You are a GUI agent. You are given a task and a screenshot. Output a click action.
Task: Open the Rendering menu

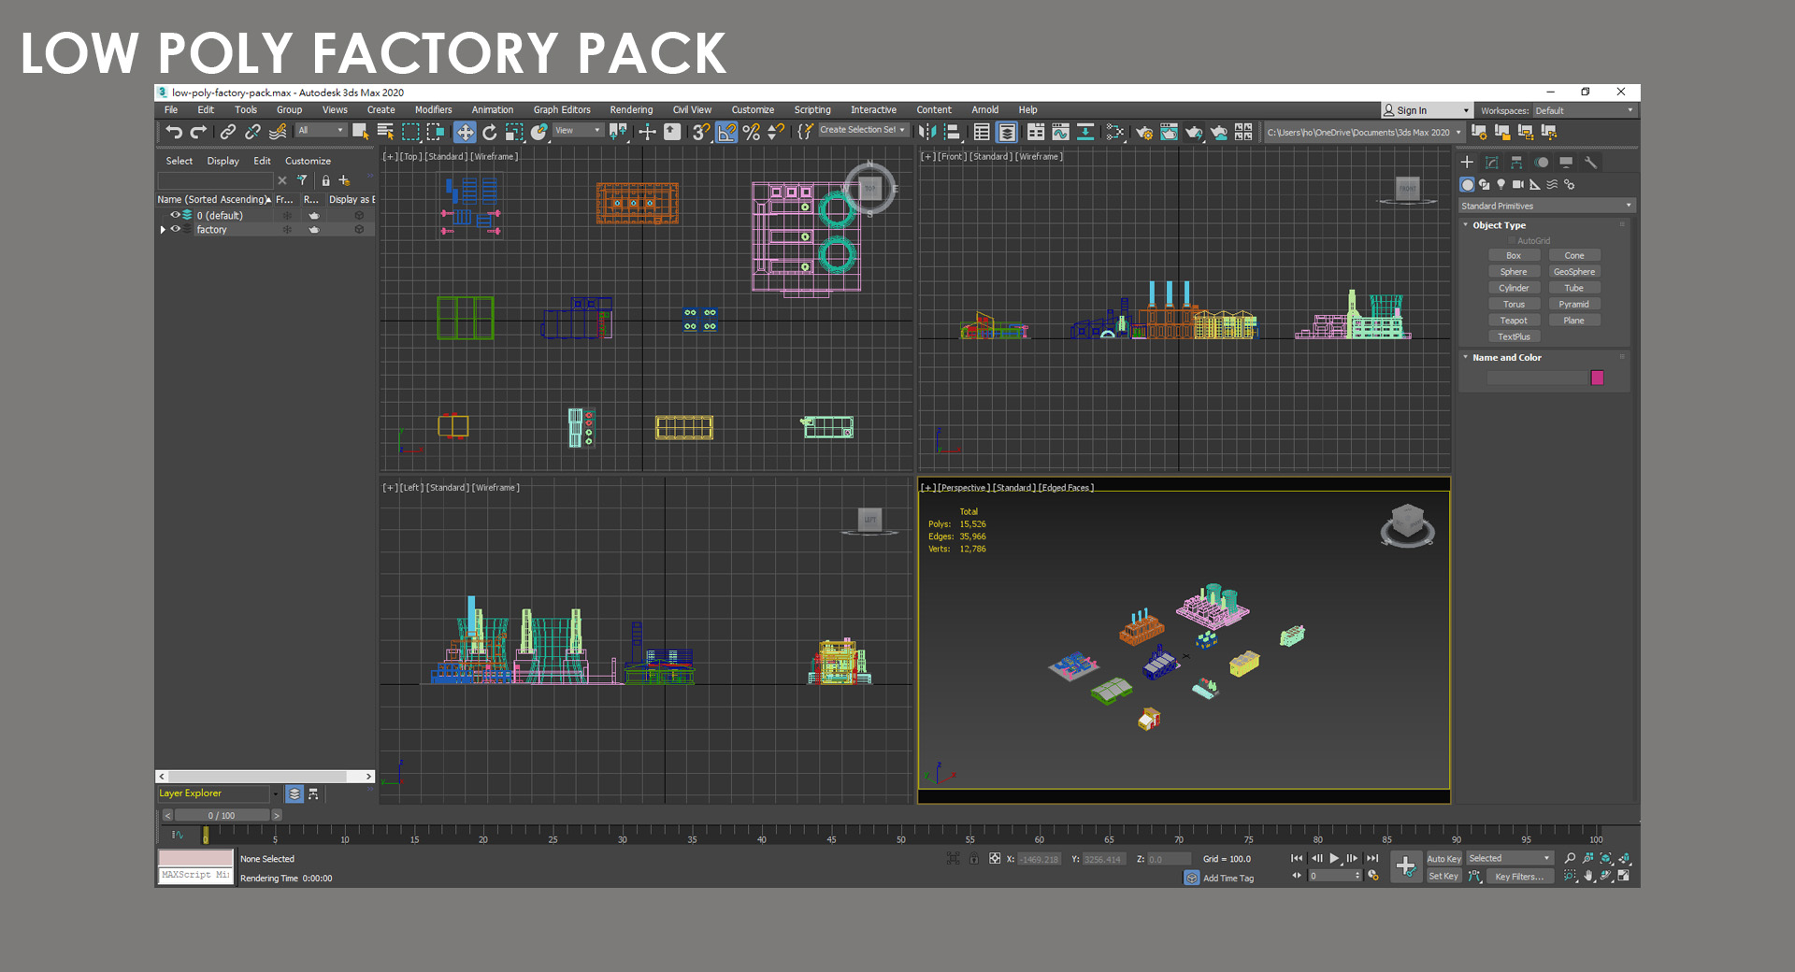coord(631,109)
